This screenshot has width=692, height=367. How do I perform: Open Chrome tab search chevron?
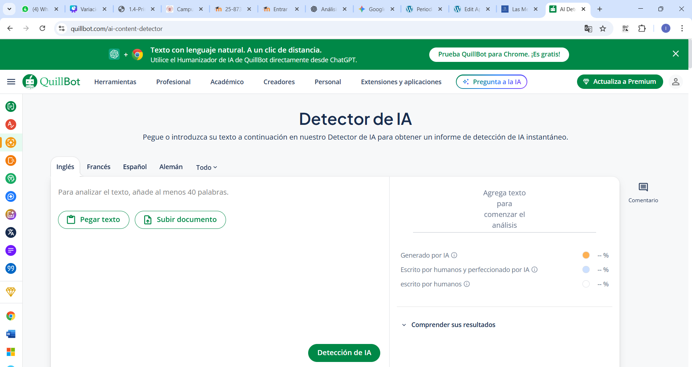[9, 9]
